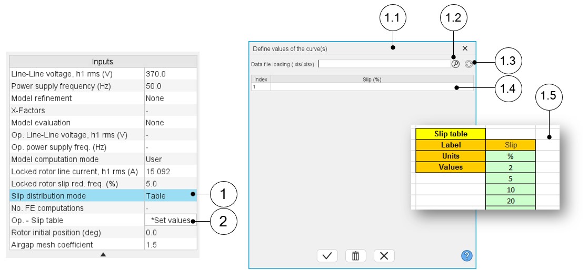Click the Index column header
Image resolution: width=588 pixels, height=278 pixels.
coord(261,80)
